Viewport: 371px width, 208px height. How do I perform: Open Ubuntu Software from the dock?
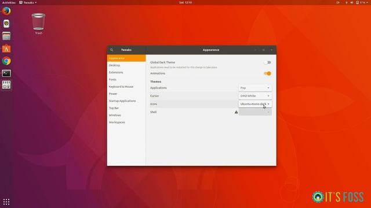pyautogui.click(x=6, y=49)
